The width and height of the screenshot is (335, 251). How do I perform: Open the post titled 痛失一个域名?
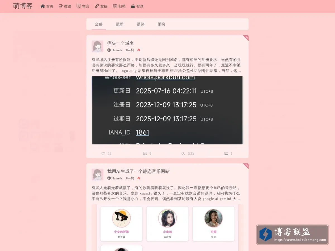point(121,43)
